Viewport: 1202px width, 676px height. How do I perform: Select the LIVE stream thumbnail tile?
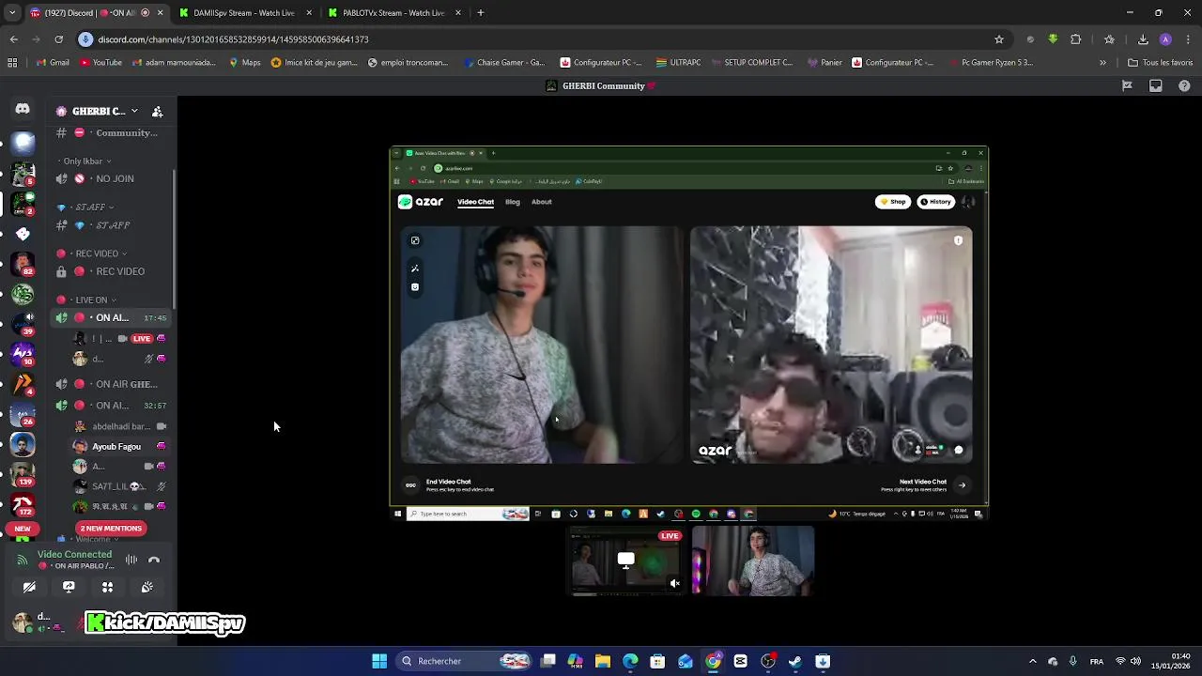coord(626,561)
